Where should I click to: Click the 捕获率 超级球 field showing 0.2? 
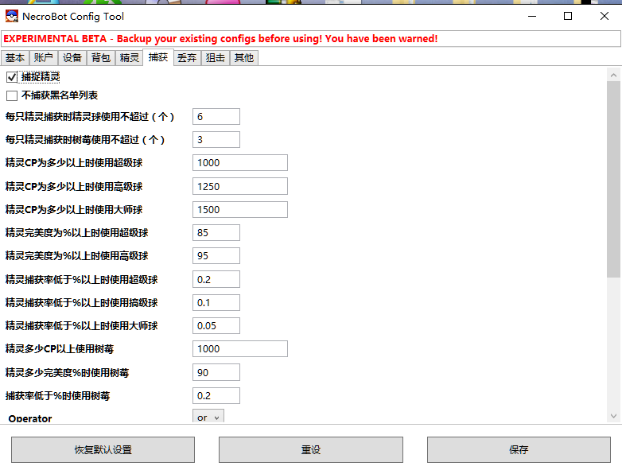[x=216, y=279]
